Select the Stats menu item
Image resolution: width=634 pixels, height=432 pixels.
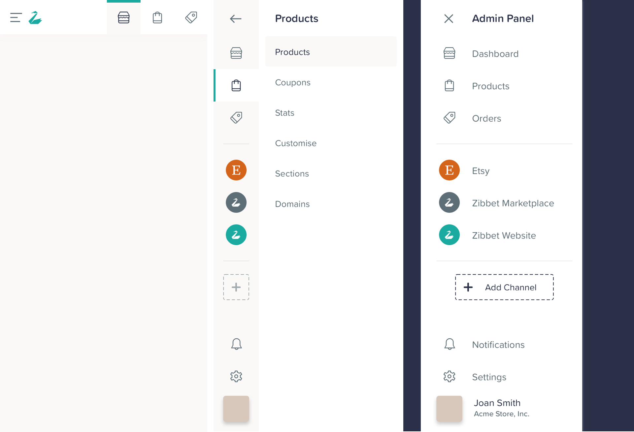click(x=285, y=112)
